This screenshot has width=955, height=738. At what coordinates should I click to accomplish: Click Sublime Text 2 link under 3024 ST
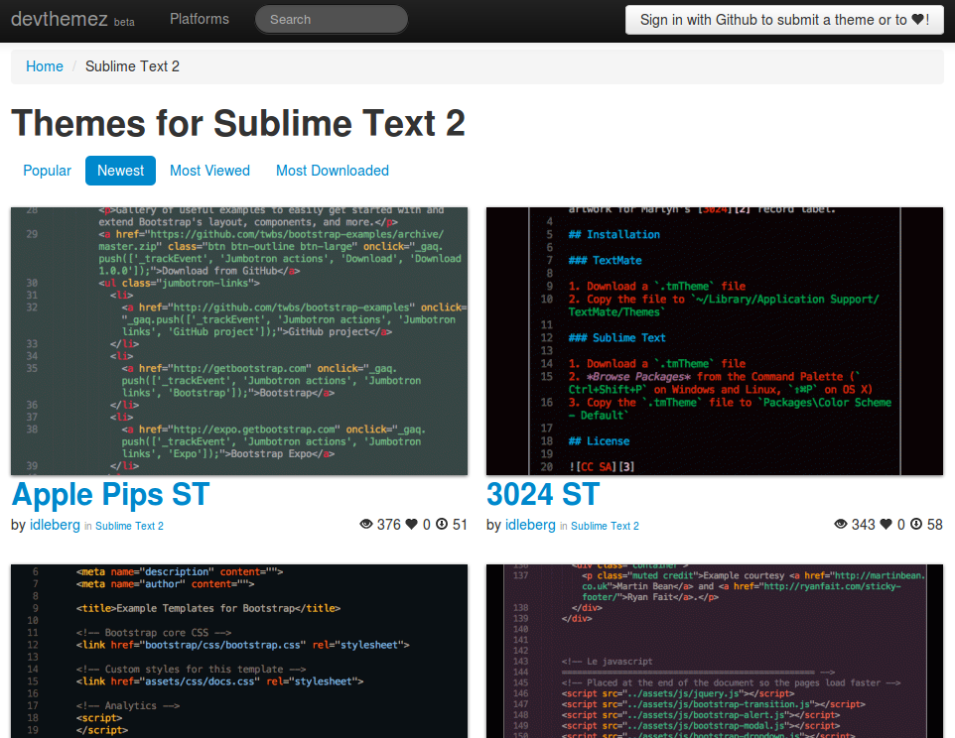[605, 526]
